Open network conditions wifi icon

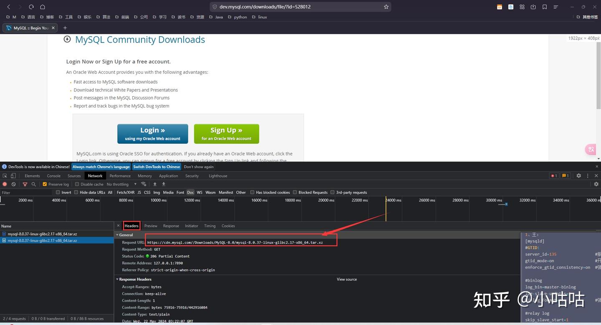[x=144, y=184]
